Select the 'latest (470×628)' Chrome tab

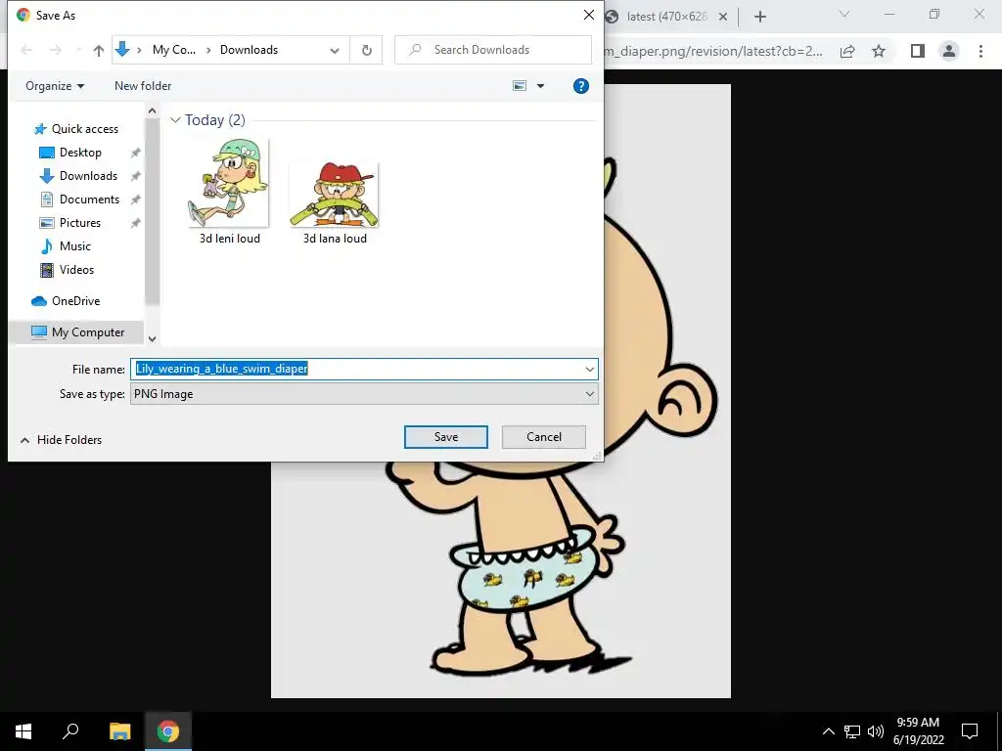tap(667, 18)
